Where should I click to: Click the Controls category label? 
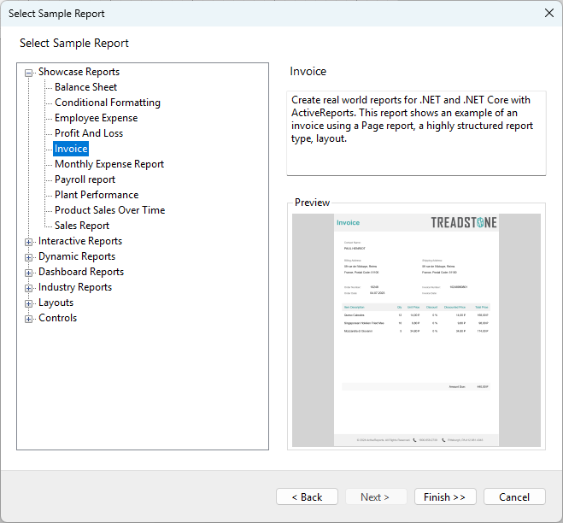(x=57, y=318)
